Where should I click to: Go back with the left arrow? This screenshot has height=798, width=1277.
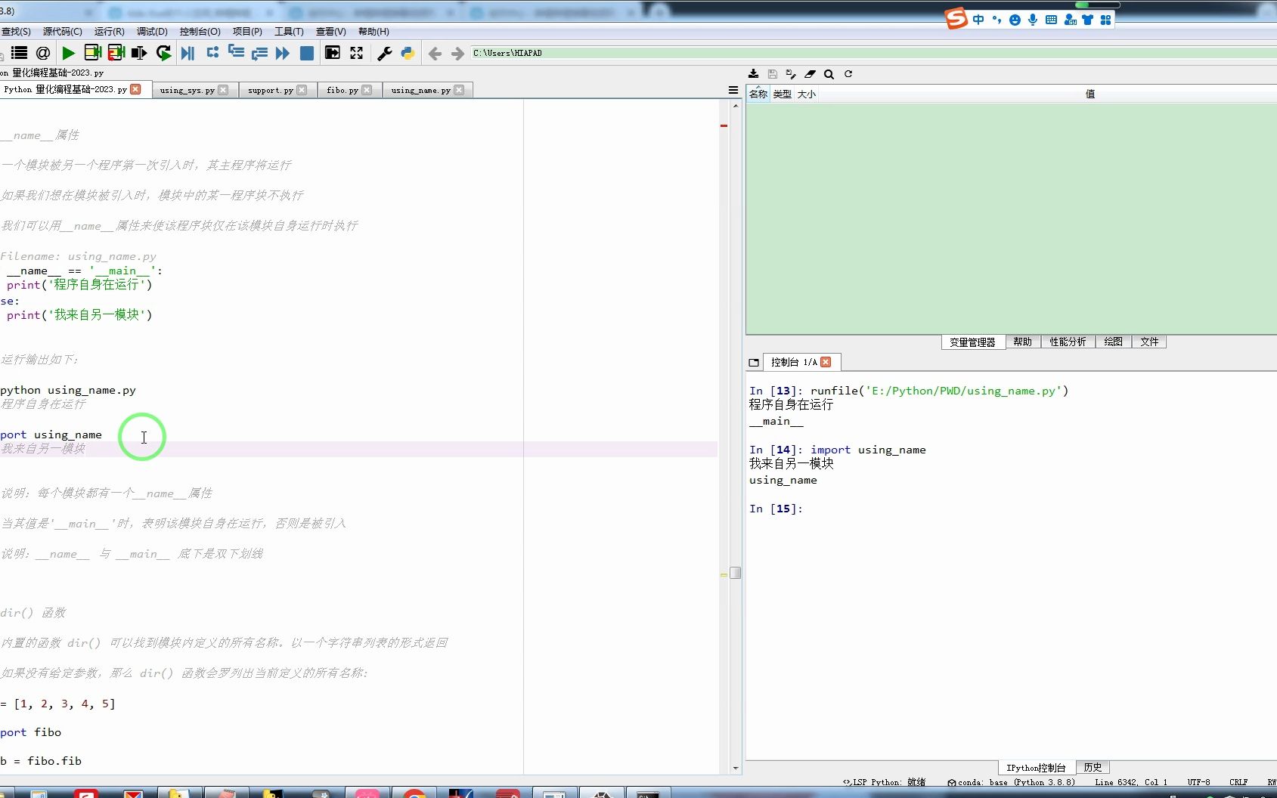[x=435, y=53]
